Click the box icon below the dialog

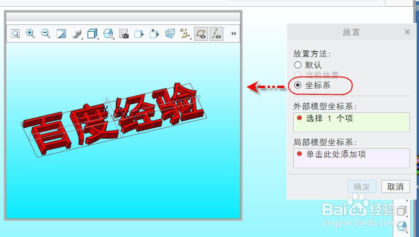pyautogui.click(x=401, y=211)
